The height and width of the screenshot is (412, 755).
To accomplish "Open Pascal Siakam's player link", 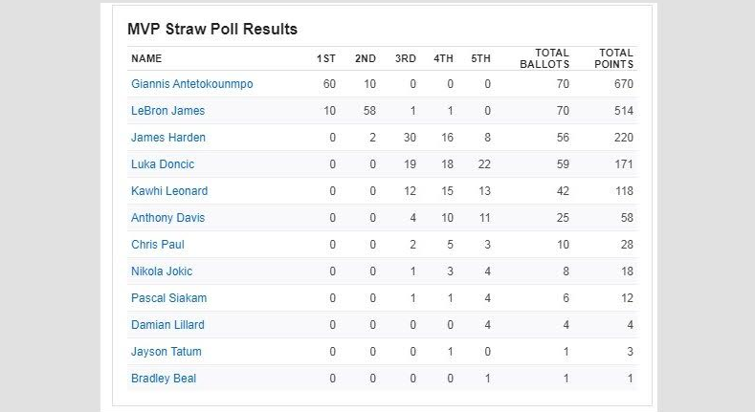I will pyautogui.click(x=168, y=298).
